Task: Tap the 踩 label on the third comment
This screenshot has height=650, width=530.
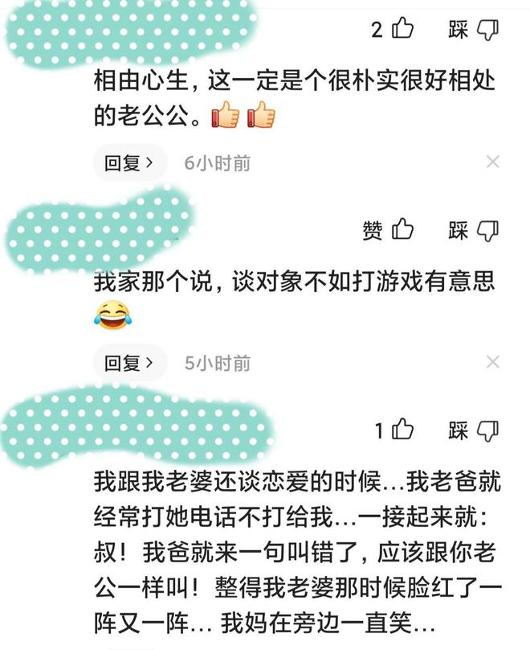Action: coord(459,430)
